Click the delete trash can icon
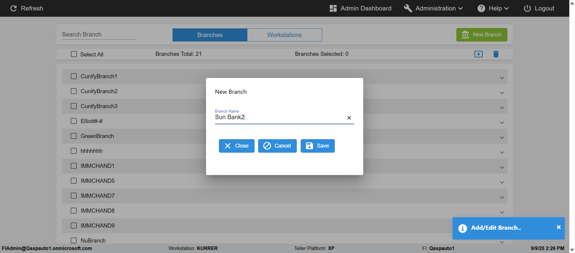 click(496, 54)
